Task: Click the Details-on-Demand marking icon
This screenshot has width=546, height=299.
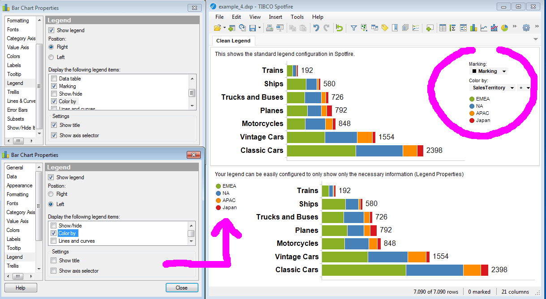Action: coord(364,28)
